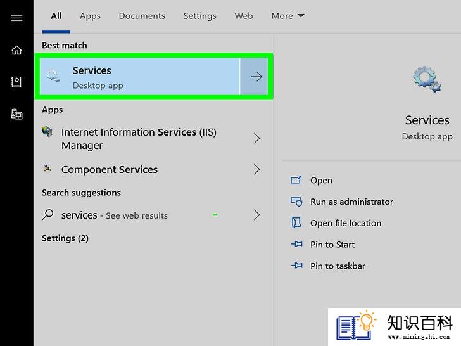461x346 pixels.
Task: Click the large Services gears icon
Action: [x=427, y=79]
